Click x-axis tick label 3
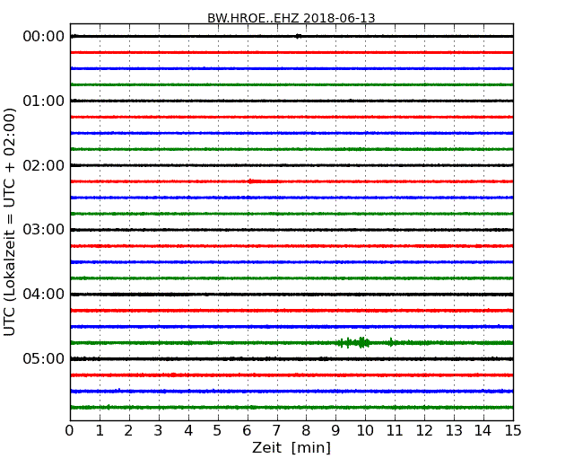The image size is (583, 467). point(159,431)
